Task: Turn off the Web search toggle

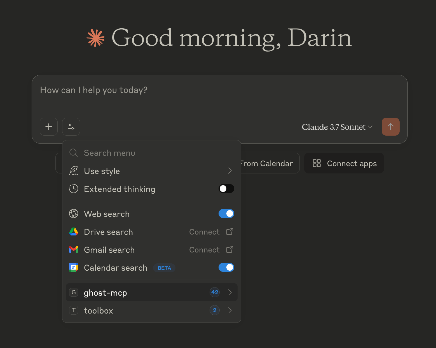Action: 226,214
